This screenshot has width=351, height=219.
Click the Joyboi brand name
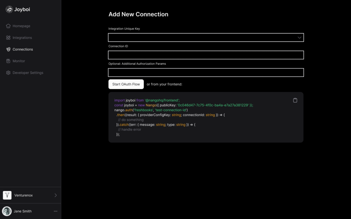pyautogui.click(x=22, y=9)
